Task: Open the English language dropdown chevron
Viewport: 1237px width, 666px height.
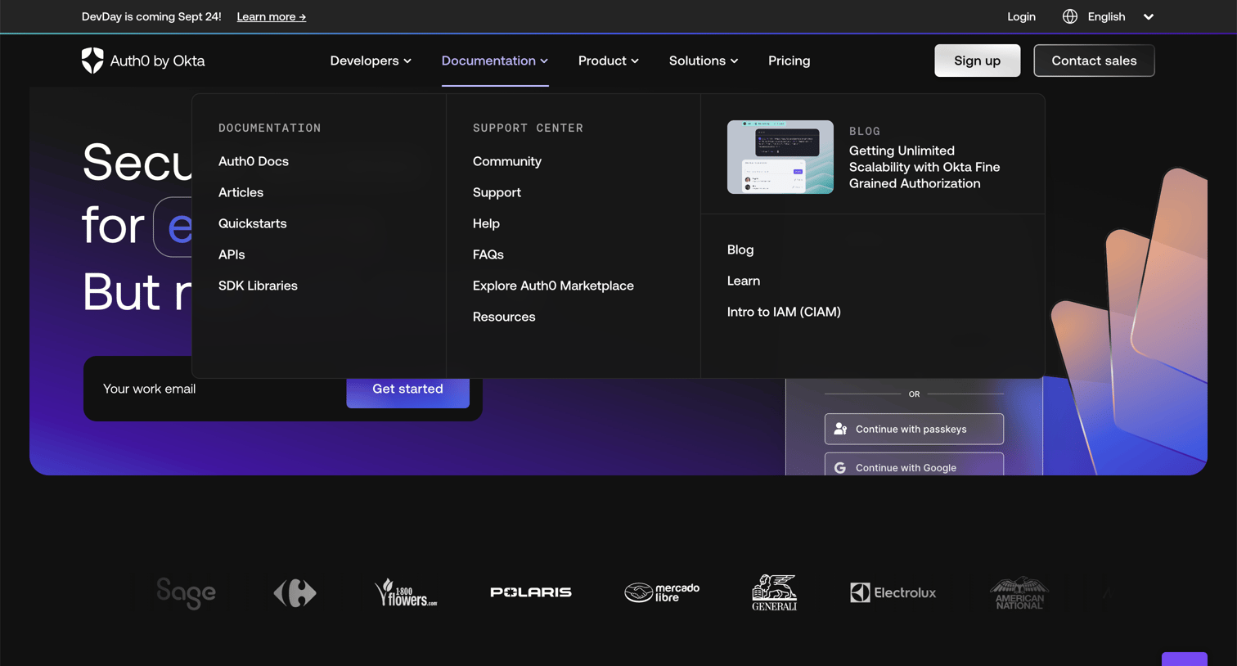Action: pyautogui.click(x=1149, y=16)
